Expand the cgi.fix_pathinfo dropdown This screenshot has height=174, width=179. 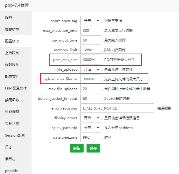[91, 127]
